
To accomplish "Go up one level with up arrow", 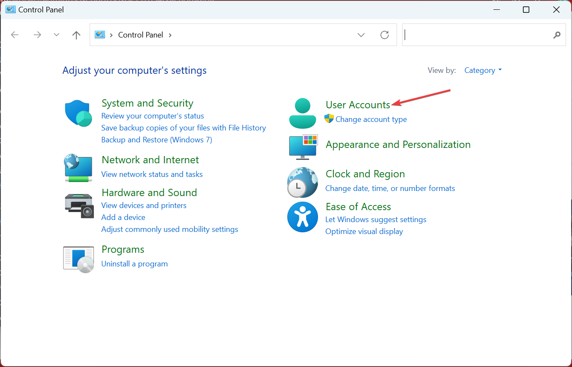I will (76, 35).
